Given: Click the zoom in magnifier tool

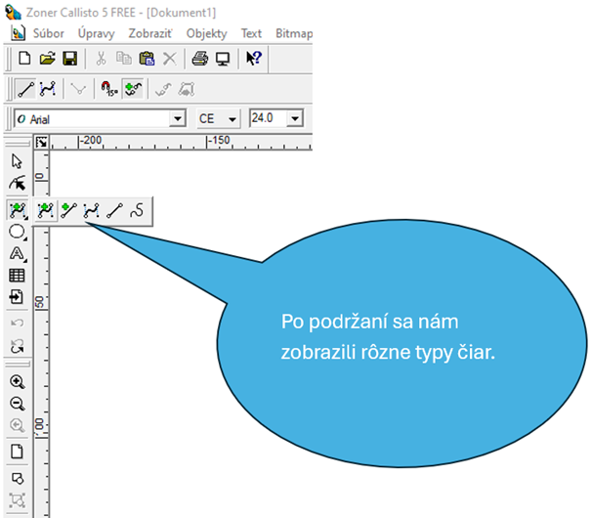Looking at the screenshot, I should [x=17, y=381].
